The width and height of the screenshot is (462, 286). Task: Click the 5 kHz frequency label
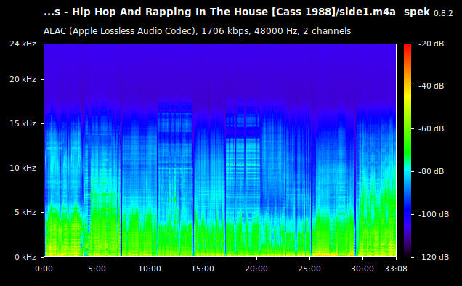[25, 212]
